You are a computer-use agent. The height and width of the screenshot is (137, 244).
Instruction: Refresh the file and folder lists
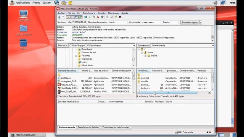click(x=85, y=17)
